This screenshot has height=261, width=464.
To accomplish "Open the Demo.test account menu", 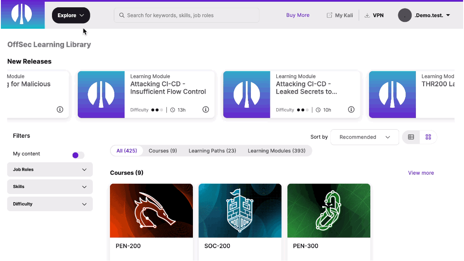I will (429, 15).
